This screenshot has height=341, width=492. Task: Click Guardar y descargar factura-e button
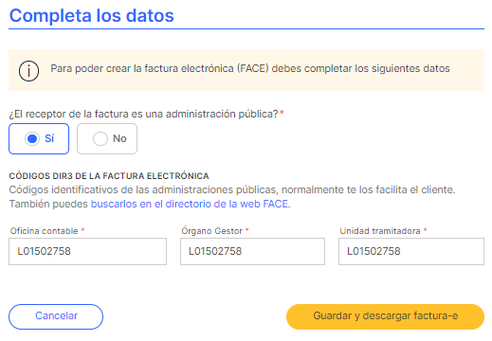click(x=385, y=316)
